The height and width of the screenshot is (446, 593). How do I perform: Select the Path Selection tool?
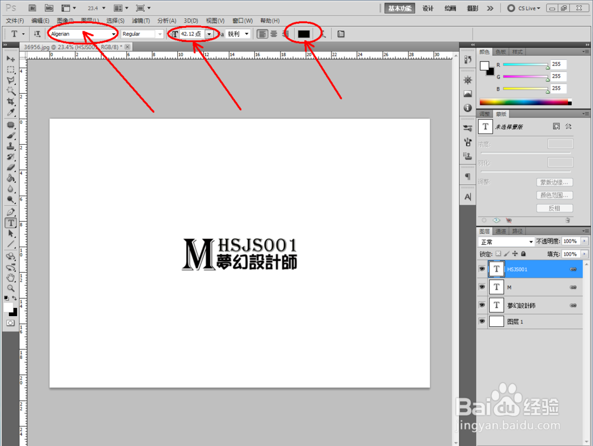[11, 234]
